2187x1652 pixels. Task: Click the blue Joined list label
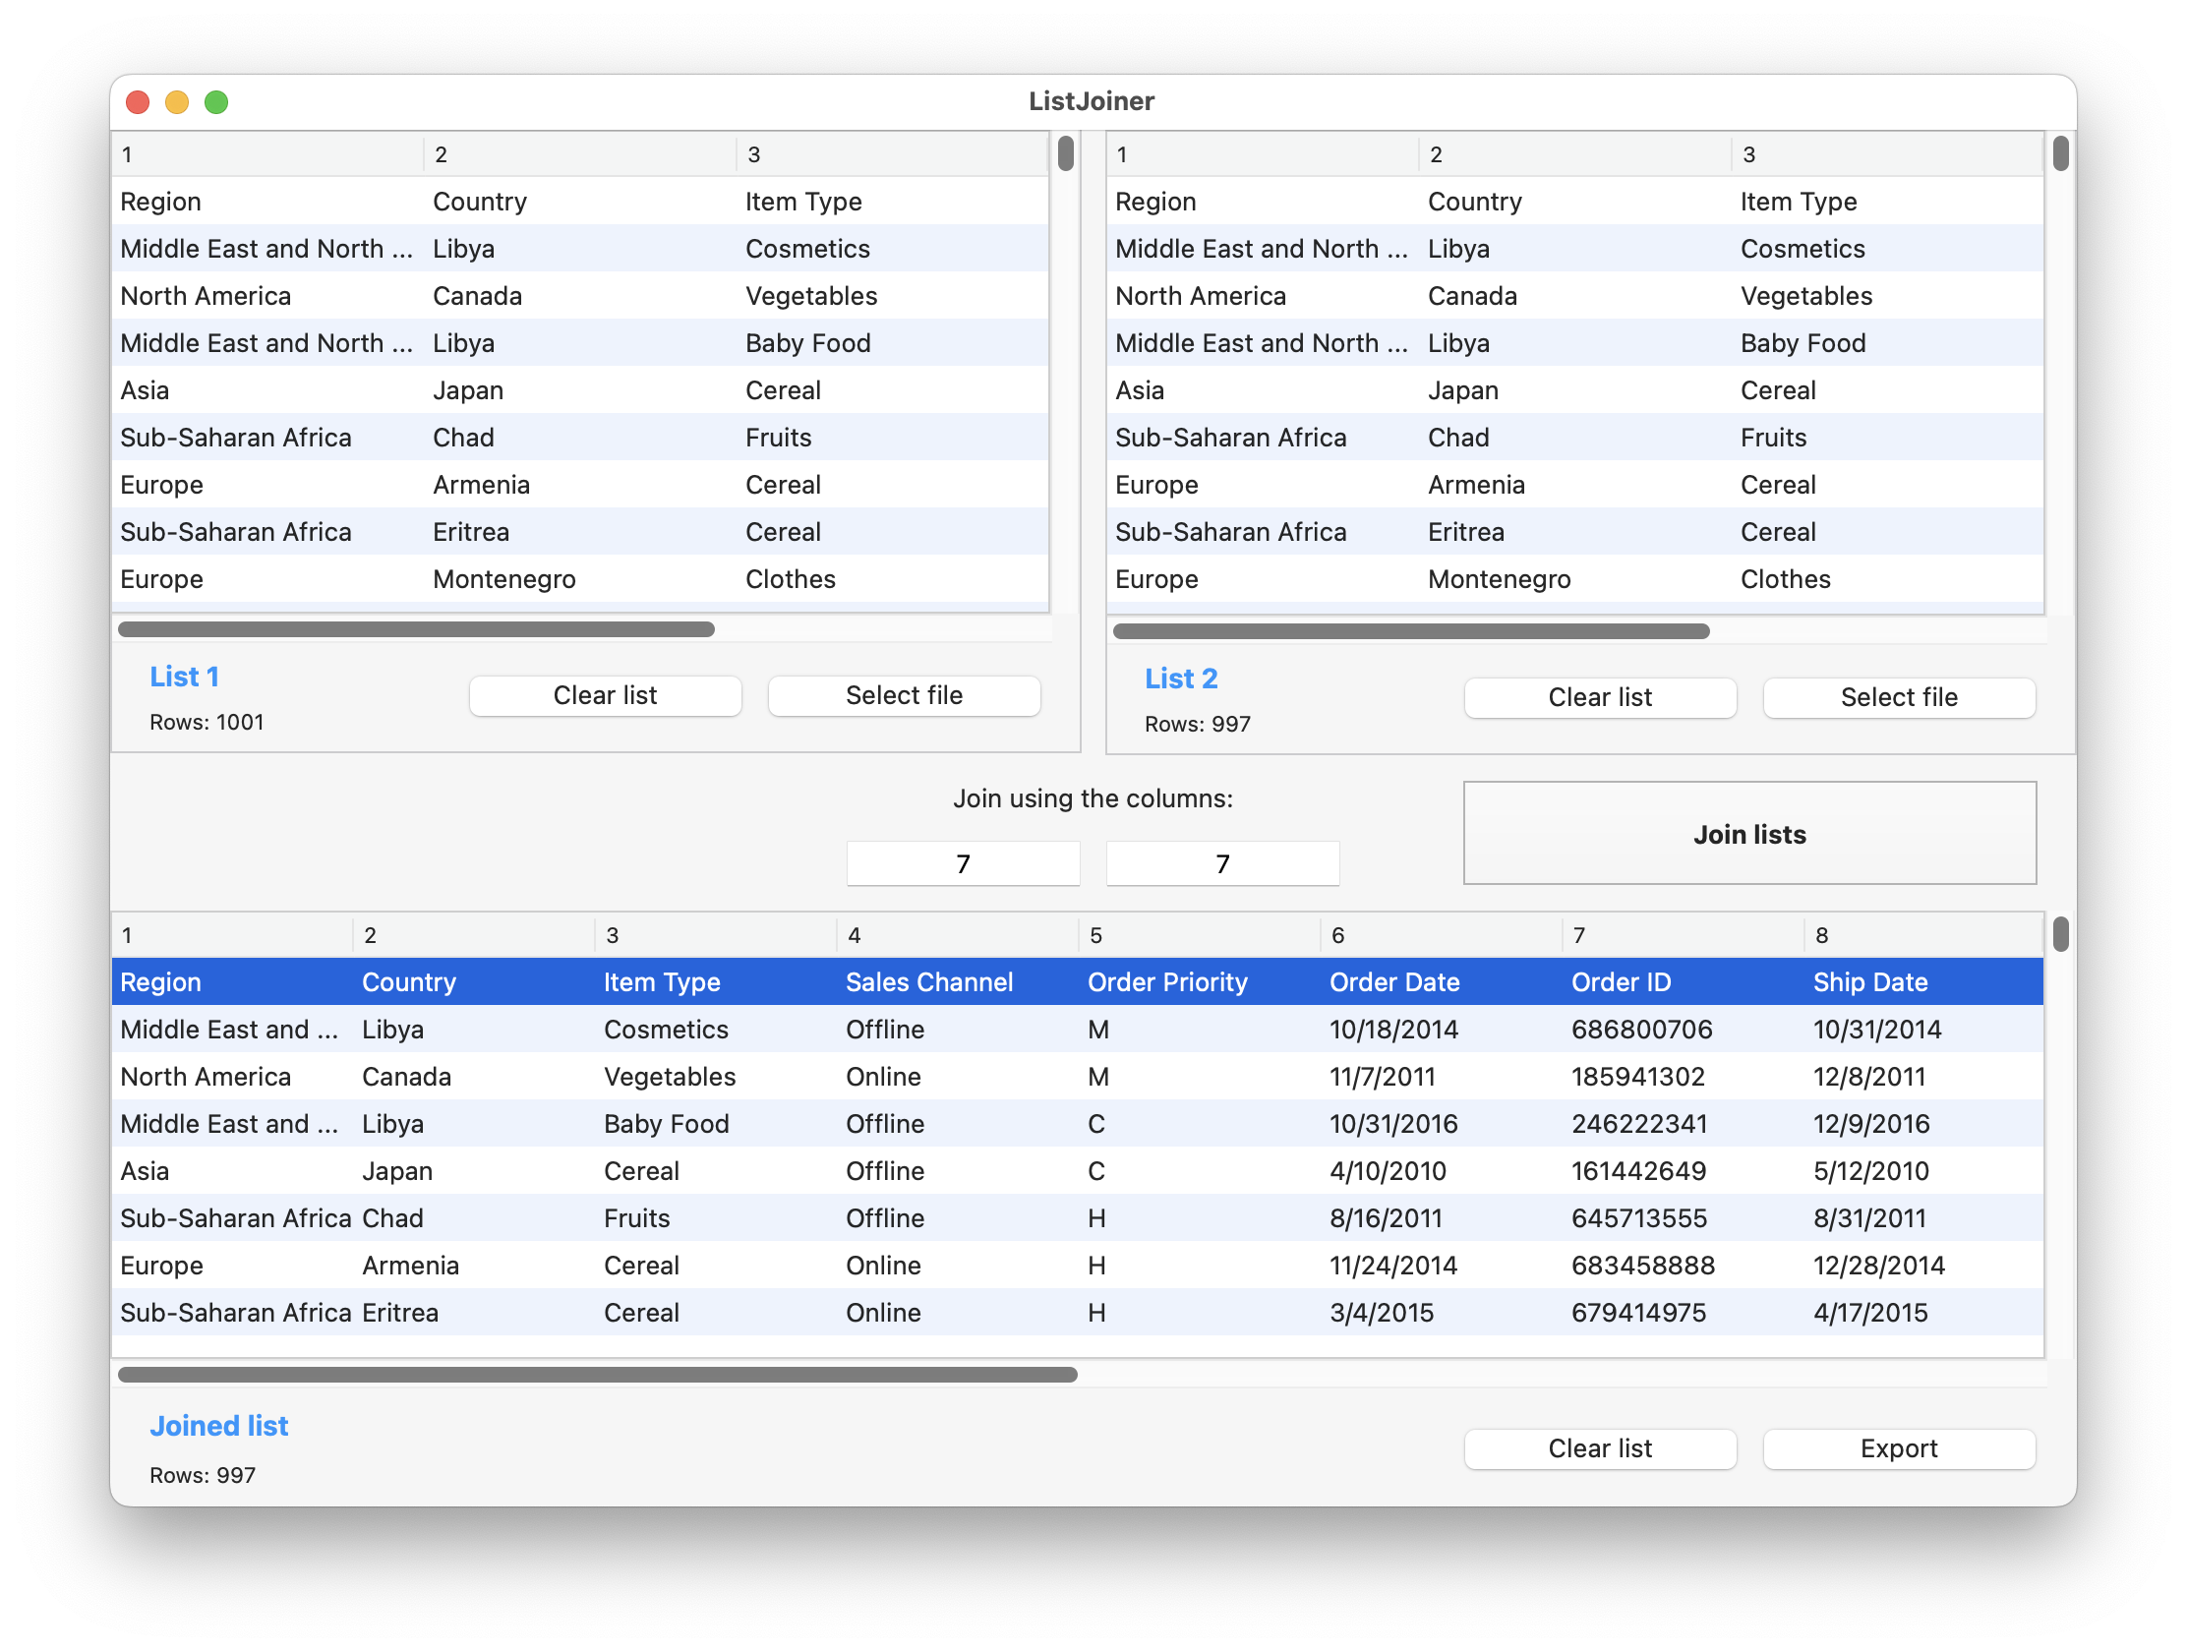(218, 1425)
